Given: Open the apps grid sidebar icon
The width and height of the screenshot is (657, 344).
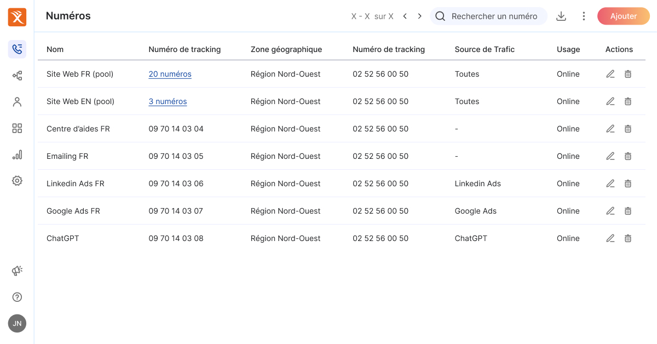Looking at the screenshot, I should point(17,128).
